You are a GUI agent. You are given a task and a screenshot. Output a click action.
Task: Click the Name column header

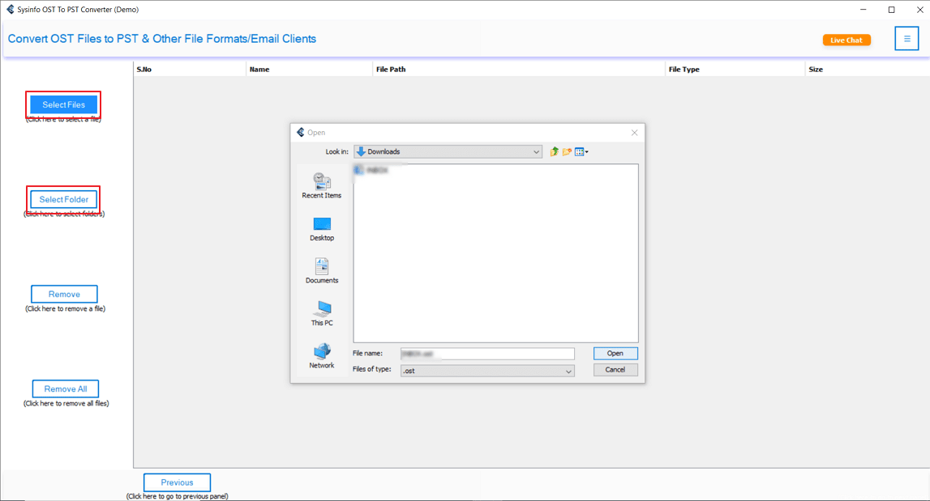click(309, 70)
